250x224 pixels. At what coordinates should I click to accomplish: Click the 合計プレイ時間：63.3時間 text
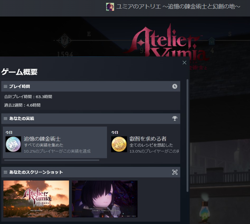pos(28,97)
